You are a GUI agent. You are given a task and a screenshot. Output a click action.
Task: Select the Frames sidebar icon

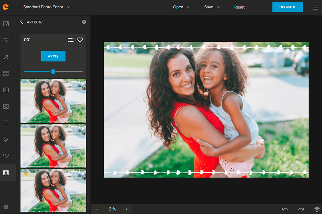click(x=6, y=173)
